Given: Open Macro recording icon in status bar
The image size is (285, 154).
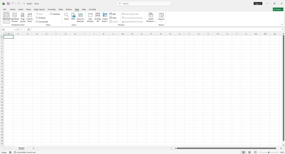Looking at the screenshot, I should (x=10, y=152).
